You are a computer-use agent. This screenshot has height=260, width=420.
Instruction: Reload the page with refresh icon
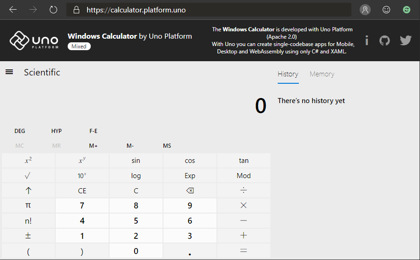53,10
